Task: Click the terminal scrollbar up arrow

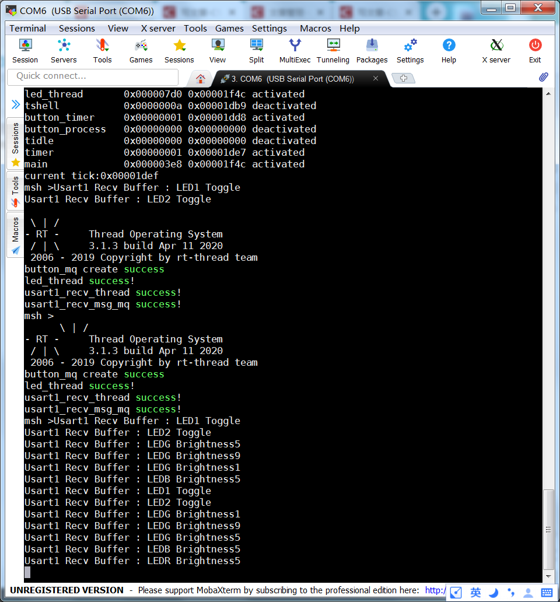Action: tap(548, 94)
